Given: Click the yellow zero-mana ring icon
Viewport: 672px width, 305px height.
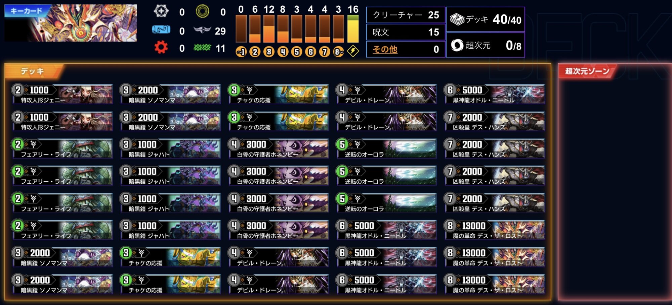Looking at the screenshot, I should coord(202,11).
